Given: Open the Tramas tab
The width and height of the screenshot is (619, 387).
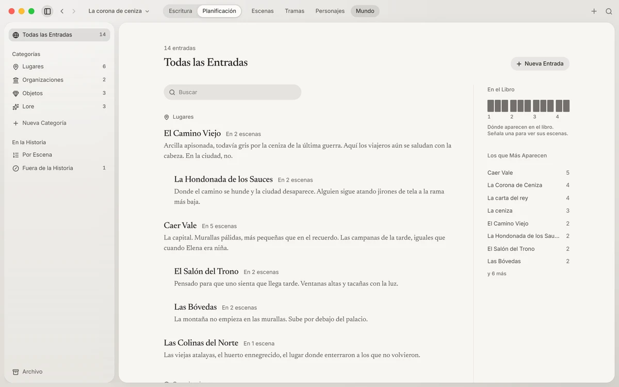Looking at the screenshot, I should (x=295, y=11).
